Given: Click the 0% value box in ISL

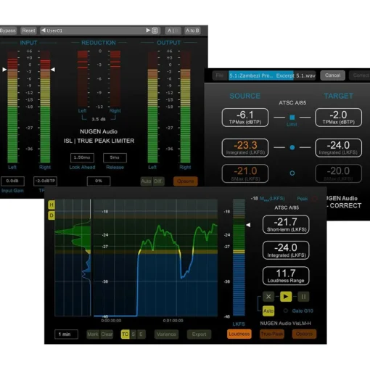Looking at the screenshot, I should click(99, 181).
